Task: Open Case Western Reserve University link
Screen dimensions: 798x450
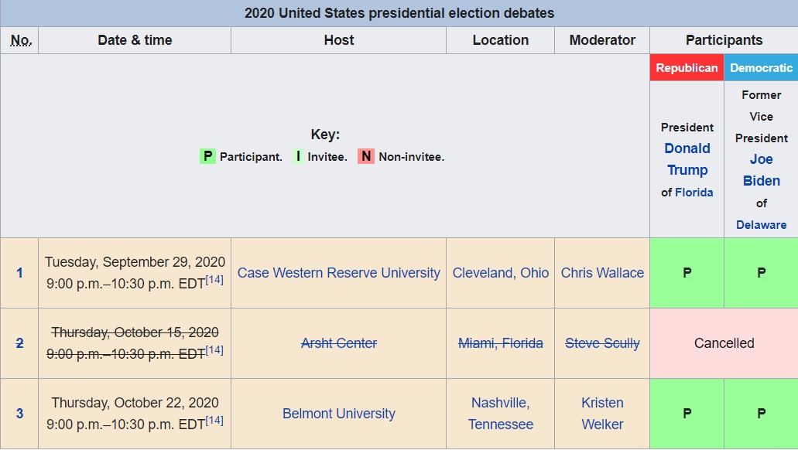Action: [x=339, y=273]
